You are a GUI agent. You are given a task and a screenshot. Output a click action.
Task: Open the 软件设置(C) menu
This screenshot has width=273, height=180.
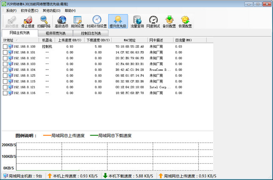coord(29,10)
